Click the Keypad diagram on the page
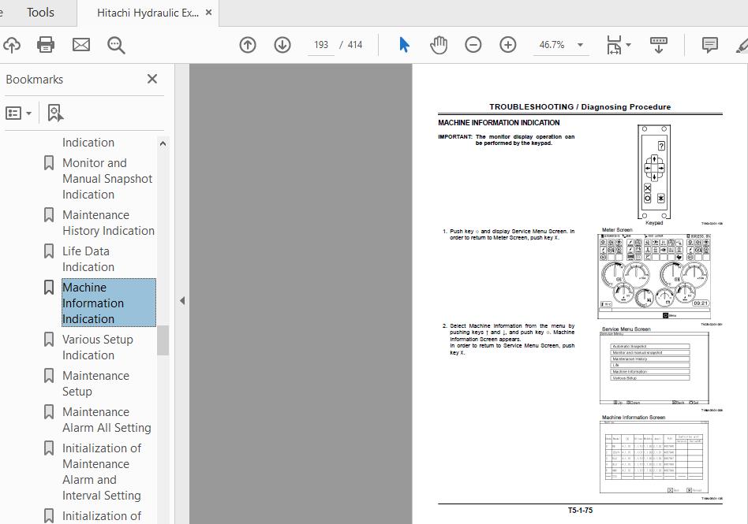The image size is (748, 524). click(654, 172)
